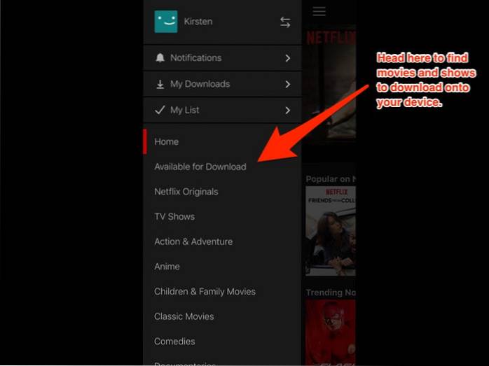The image size is (489, 366).
Task: Tap the My Downloads download-arrow icon
Action: pyautogui.click(x=160, y=85)
